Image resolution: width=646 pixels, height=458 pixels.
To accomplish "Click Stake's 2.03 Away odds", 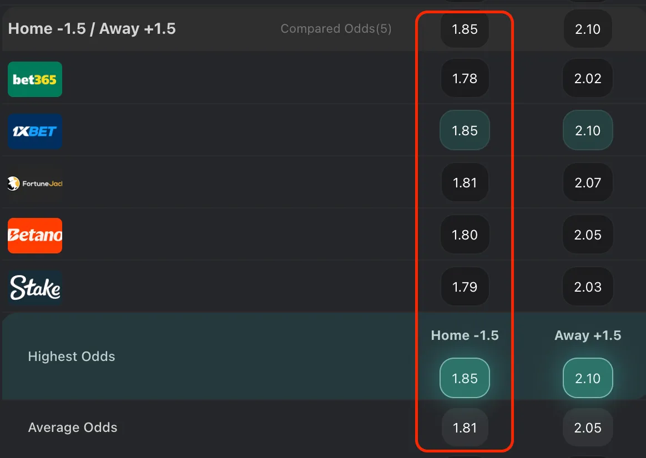I will pyautogui.click(x=587, y=287).
